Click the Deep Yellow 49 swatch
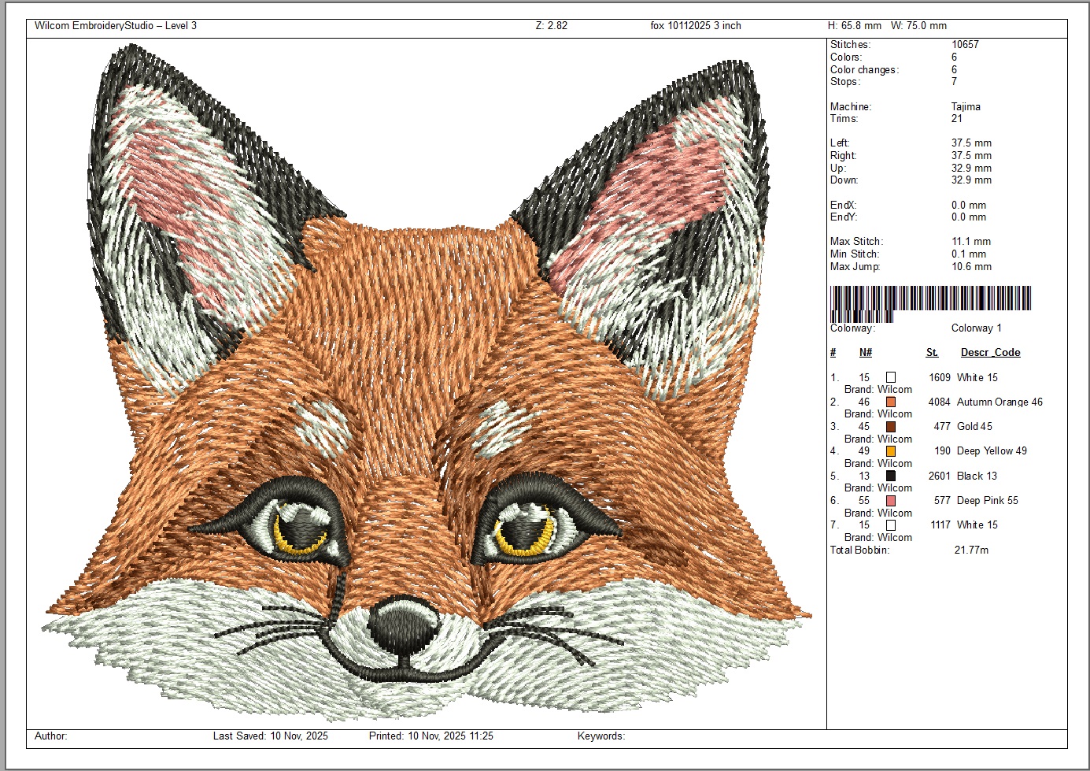The width and height of the screenshot is (1090, 771). (890, 451)
